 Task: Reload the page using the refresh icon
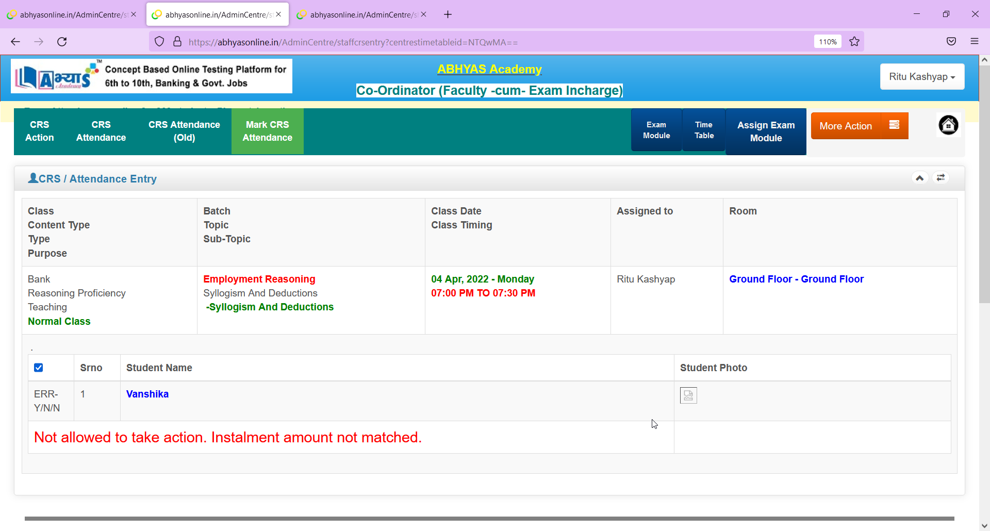click(x=62, y=42)
